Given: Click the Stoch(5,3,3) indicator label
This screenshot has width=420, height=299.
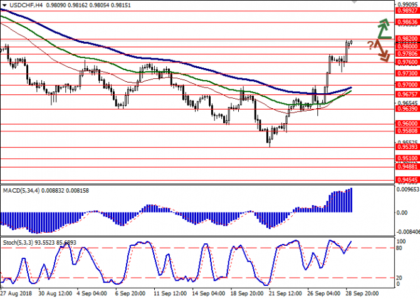Looking at the screenshot, I should coord(20,241).
